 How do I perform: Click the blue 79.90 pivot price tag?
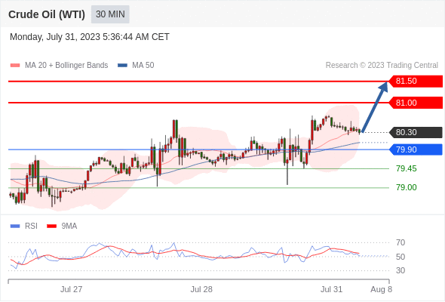point(415,149)
